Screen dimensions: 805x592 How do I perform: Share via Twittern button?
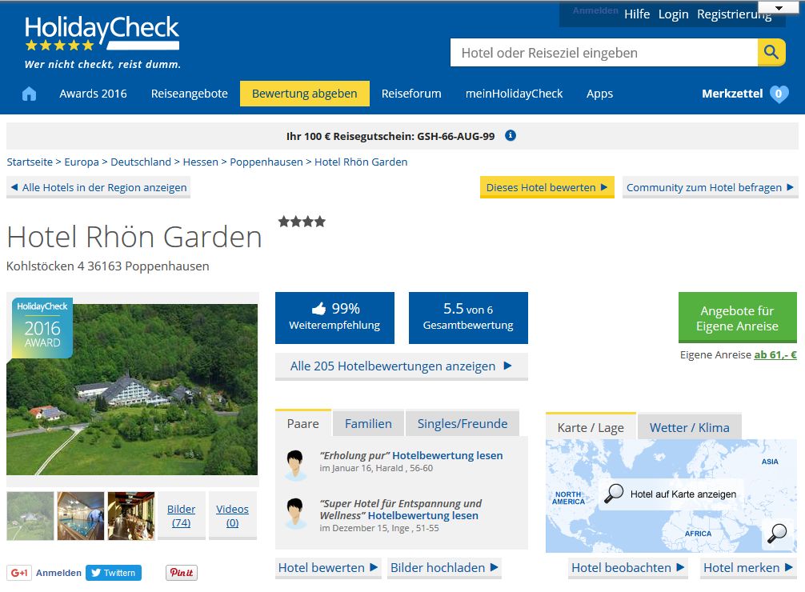114,573
